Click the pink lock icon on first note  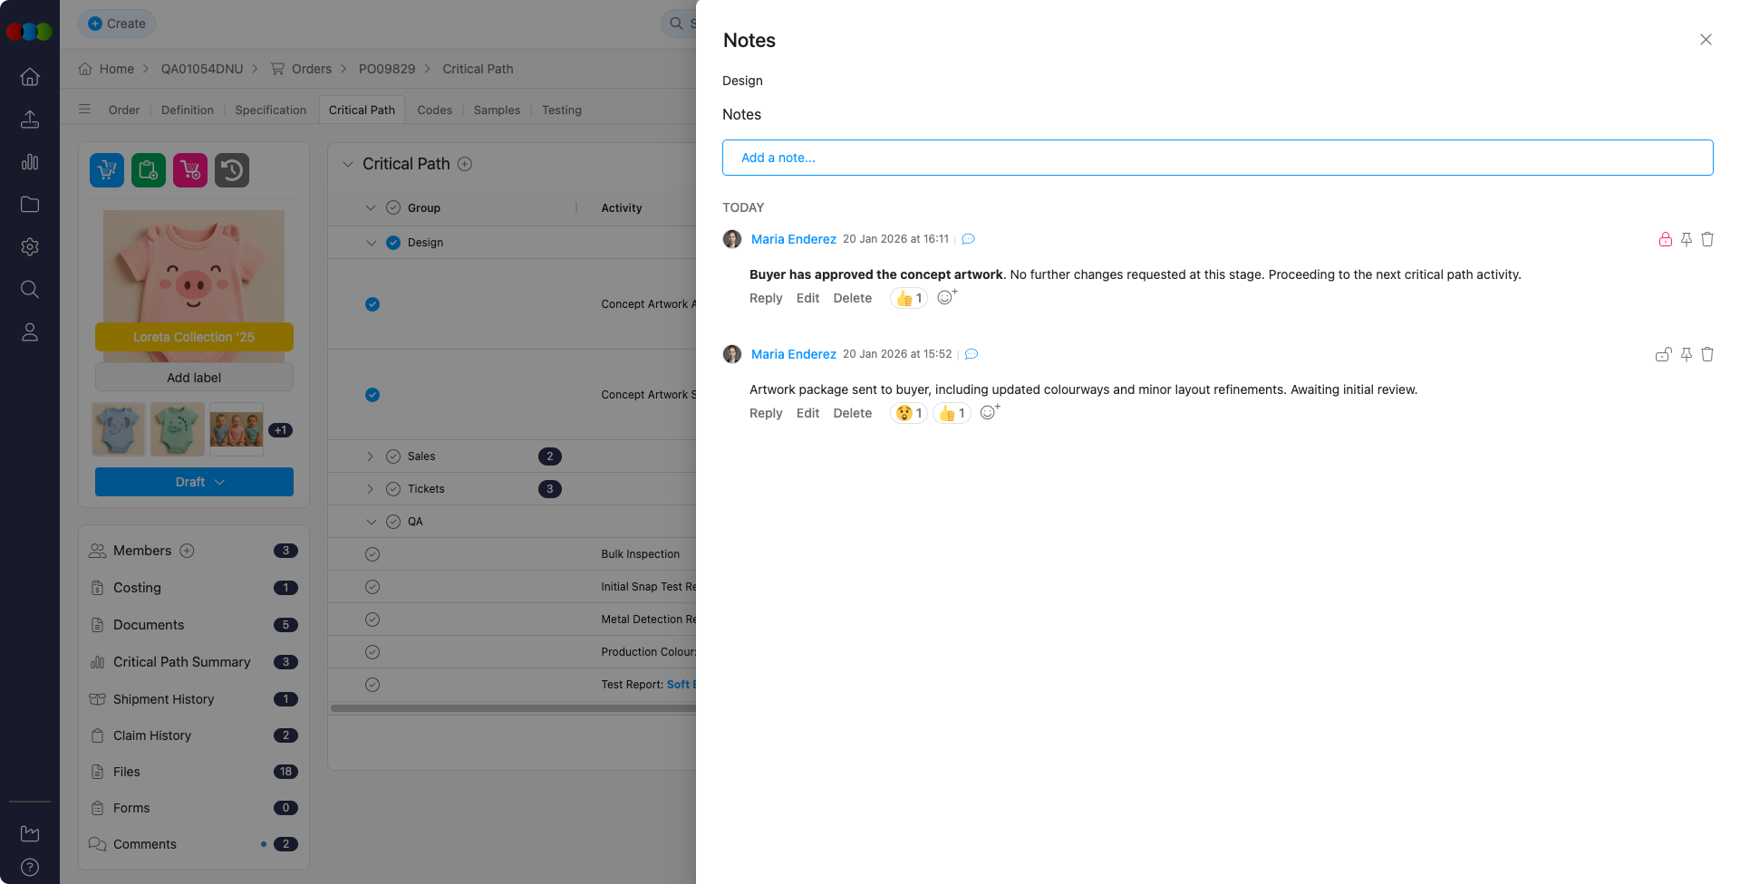(1665, 240)
